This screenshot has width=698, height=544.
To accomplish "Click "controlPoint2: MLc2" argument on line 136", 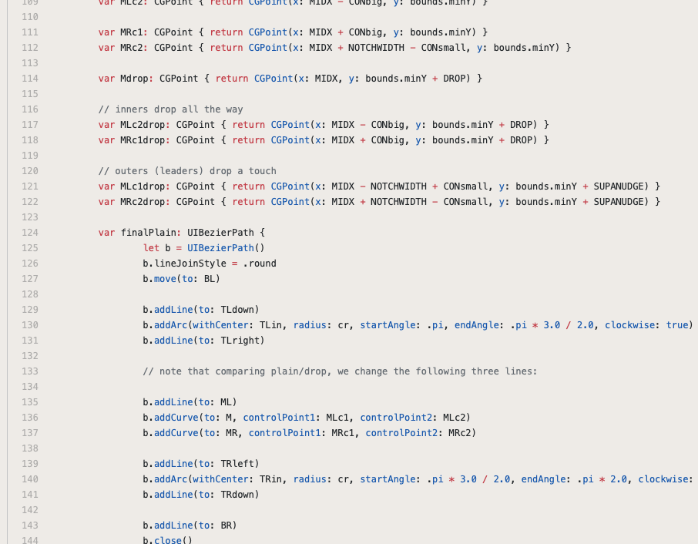I will pos(413,418).
